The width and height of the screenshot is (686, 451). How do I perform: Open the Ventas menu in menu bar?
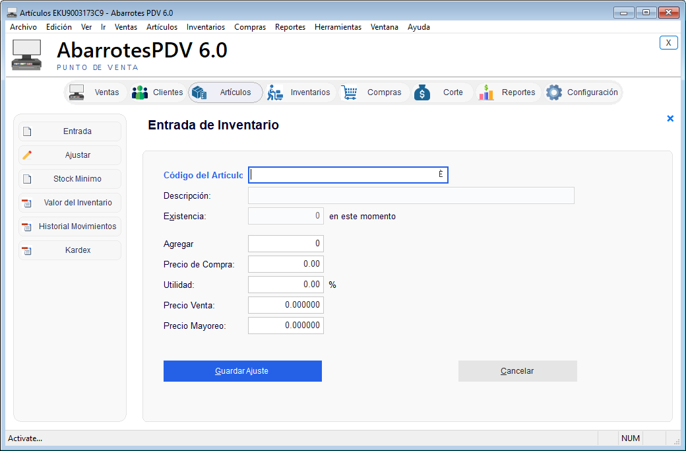coord(126,27)
